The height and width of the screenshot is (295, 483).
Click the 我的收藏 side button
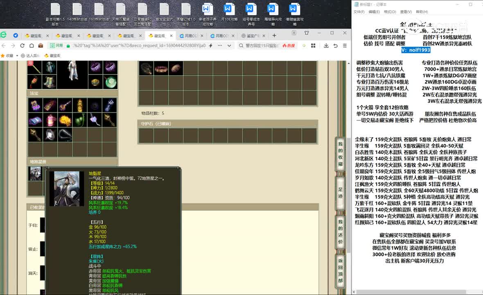tap(340, 154)
